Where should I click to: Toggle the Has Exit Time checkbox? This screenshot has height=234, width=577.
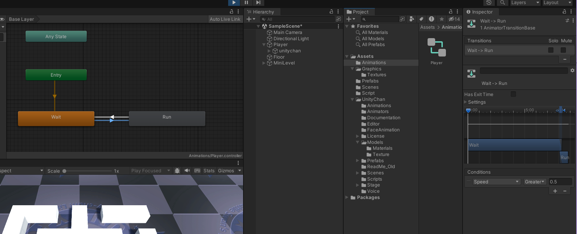coord(513,94)
